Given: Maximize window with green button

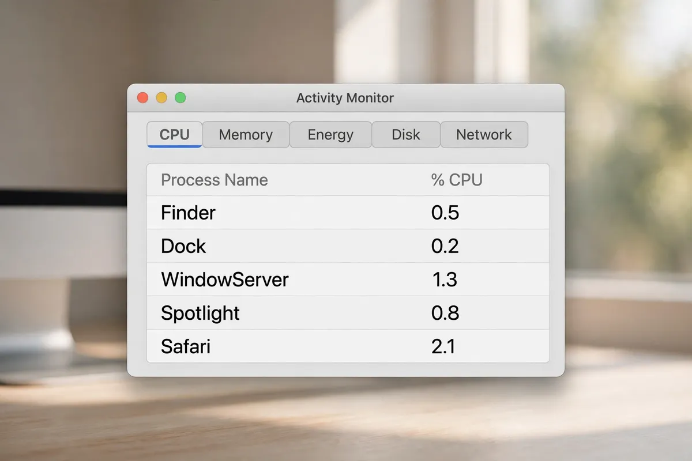Looking at the screenshot, I should click(x=180, y=98).
